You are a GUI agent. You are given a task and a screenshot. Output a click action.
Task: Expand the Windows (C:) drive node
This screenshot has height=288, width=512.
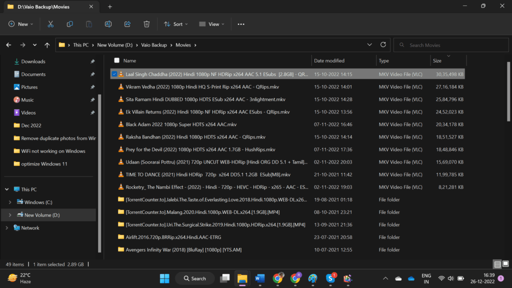pos(10,202)
